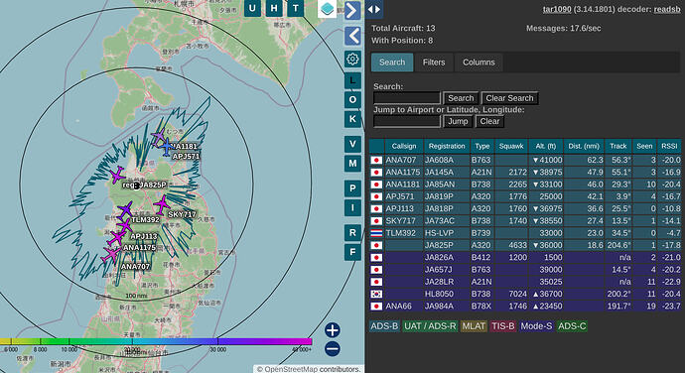Click the ADS-C legend label
The image size is (685, 373).
point(572,326)
